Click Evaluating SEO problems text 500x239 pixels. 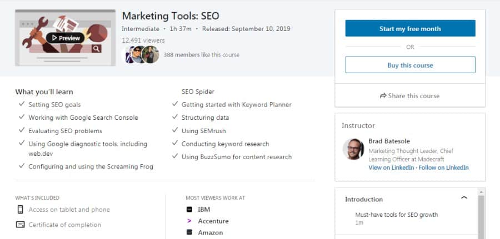click(x=66, y=131)
